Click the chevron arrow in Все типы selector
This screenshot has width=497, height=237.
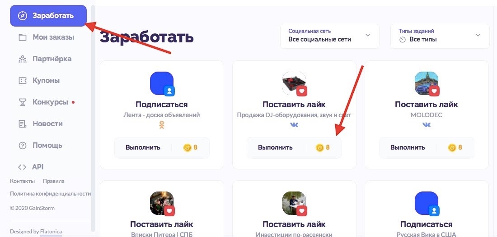(x=478, y=36)
